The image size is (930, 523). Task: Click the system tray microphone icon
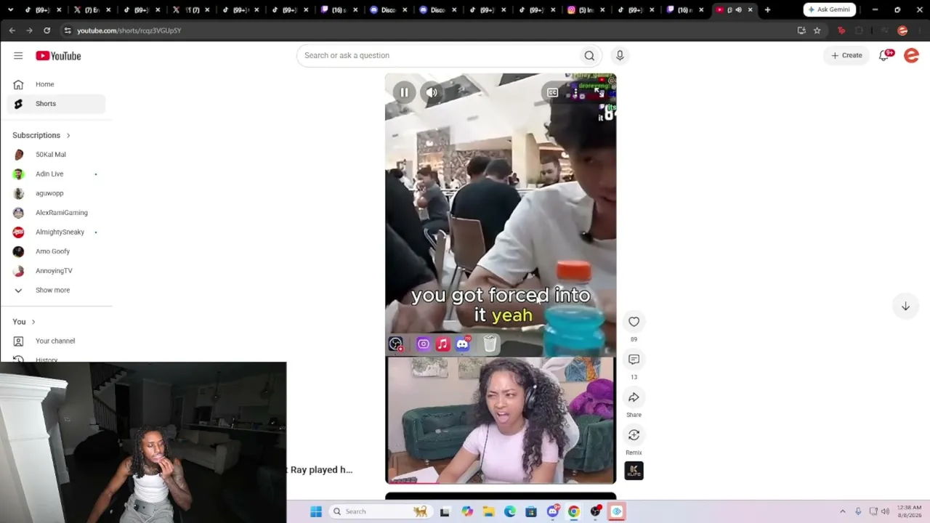[858, 511]
